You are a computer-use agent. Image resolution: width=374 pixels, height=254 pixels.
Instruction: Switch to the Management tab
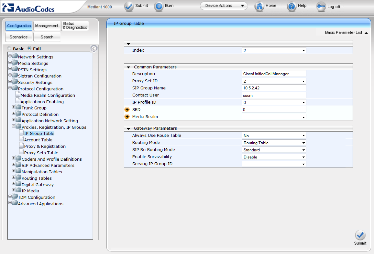point(47,26)
